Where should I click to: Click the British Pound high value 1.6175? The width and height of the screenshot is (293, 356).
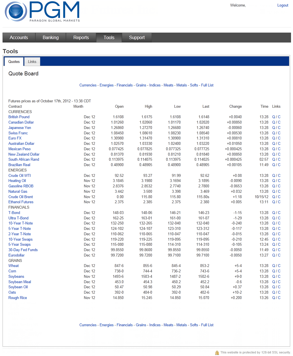pos(146,117)
